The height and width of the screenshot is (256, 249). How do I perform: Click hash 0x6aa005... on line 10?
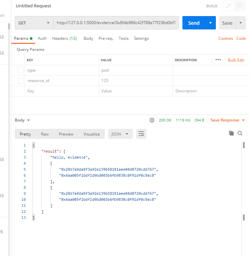click(108, 199)
